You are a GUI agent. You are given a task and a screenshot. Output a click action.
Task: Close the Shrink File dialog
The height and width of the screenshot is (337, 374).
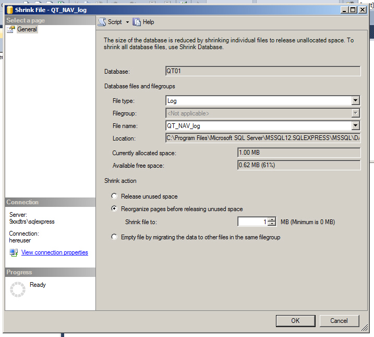[x=365, y=9]
